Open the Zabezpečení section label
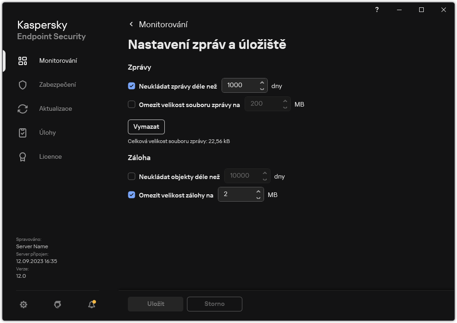Screen dimensions: 457x323 coord(58,85)
